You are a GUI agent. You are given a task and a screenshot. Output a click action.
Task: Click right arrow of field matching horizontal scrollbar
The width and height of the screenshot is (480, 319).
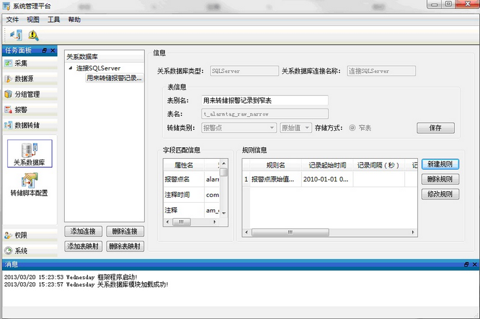point(214,221)
